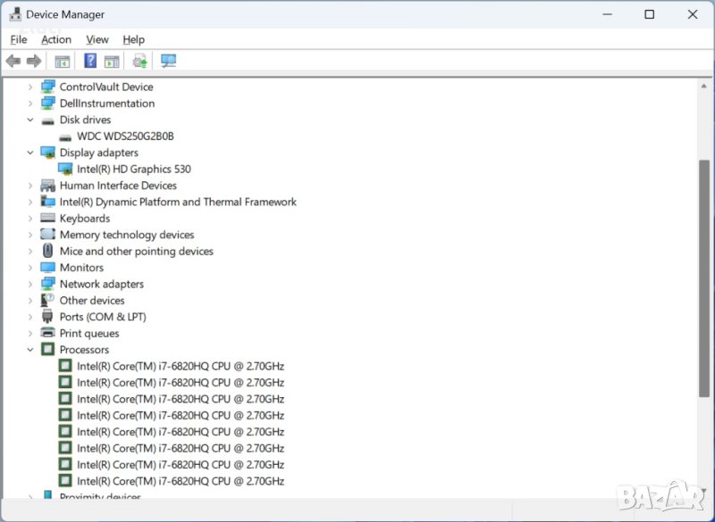Open the Action menu
This screenshot has height=522, width=715.
coord(56,39)
